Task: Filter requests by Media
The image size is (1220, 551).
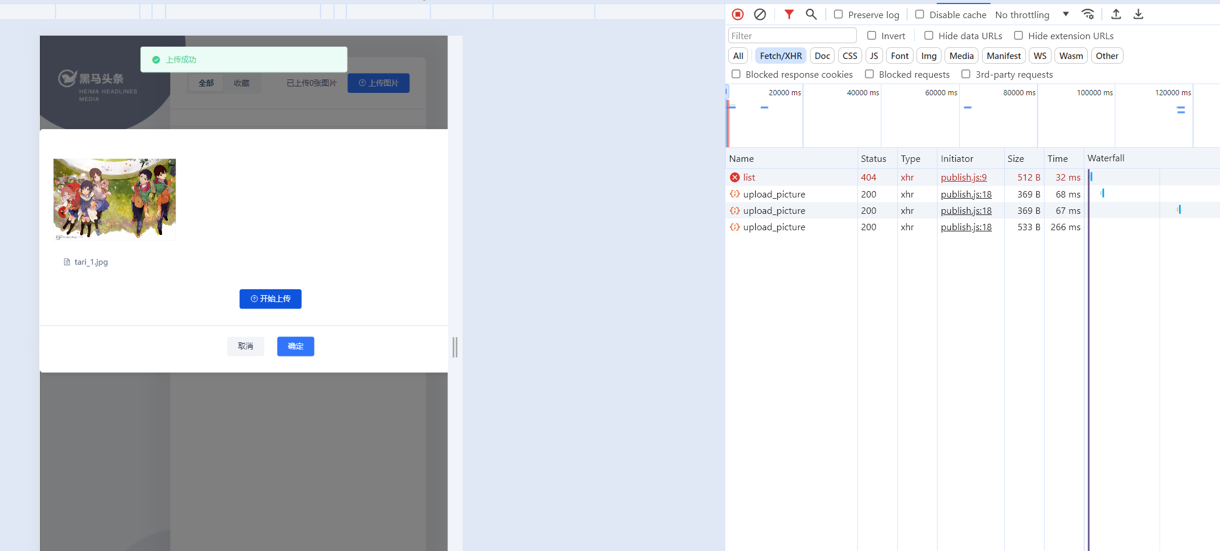Action: [x=961, y=56]
